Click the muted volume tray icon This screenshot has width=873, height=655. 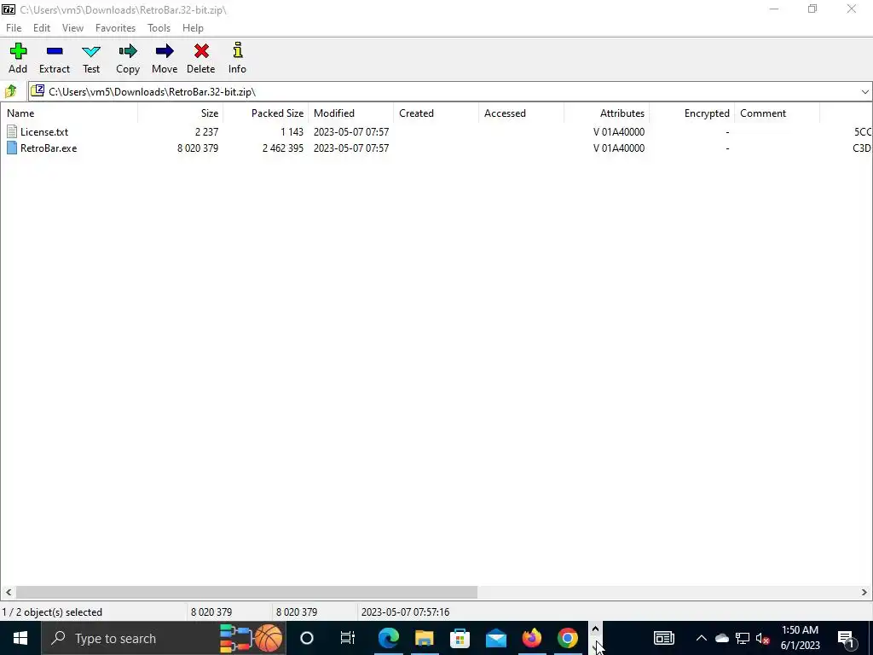click(763, 638)
